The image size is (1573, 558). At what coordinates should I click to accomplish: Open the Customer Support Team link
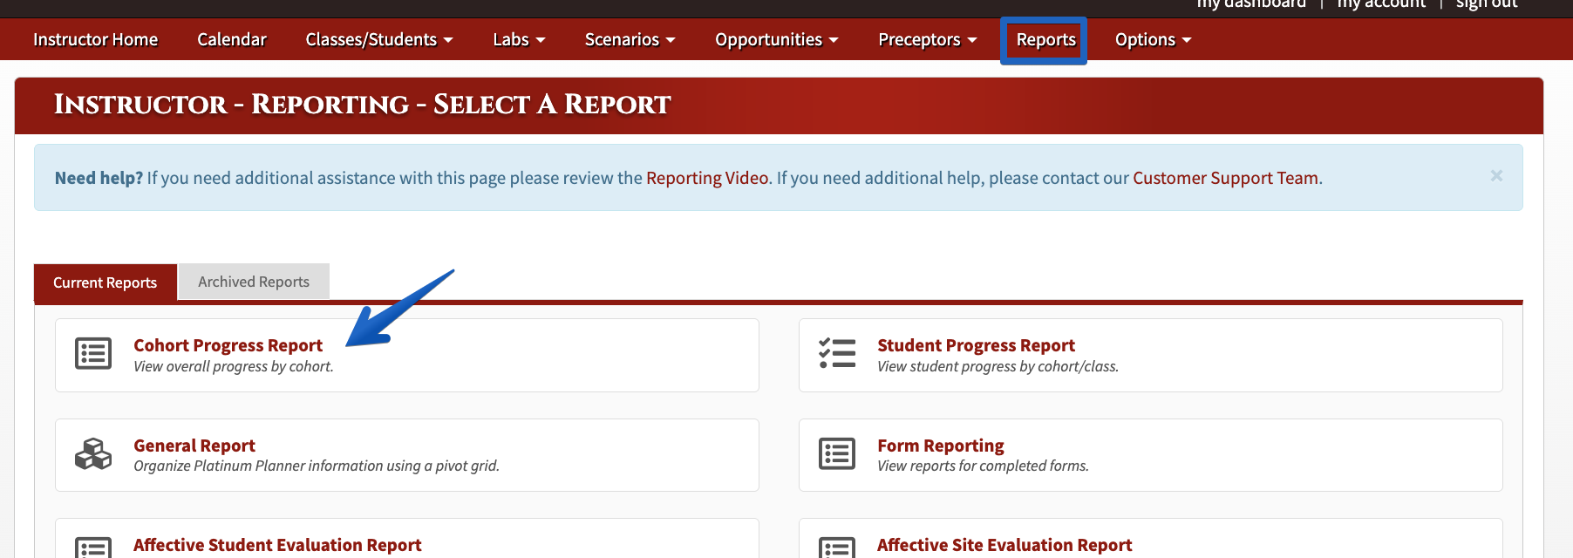click(1225, 178)
